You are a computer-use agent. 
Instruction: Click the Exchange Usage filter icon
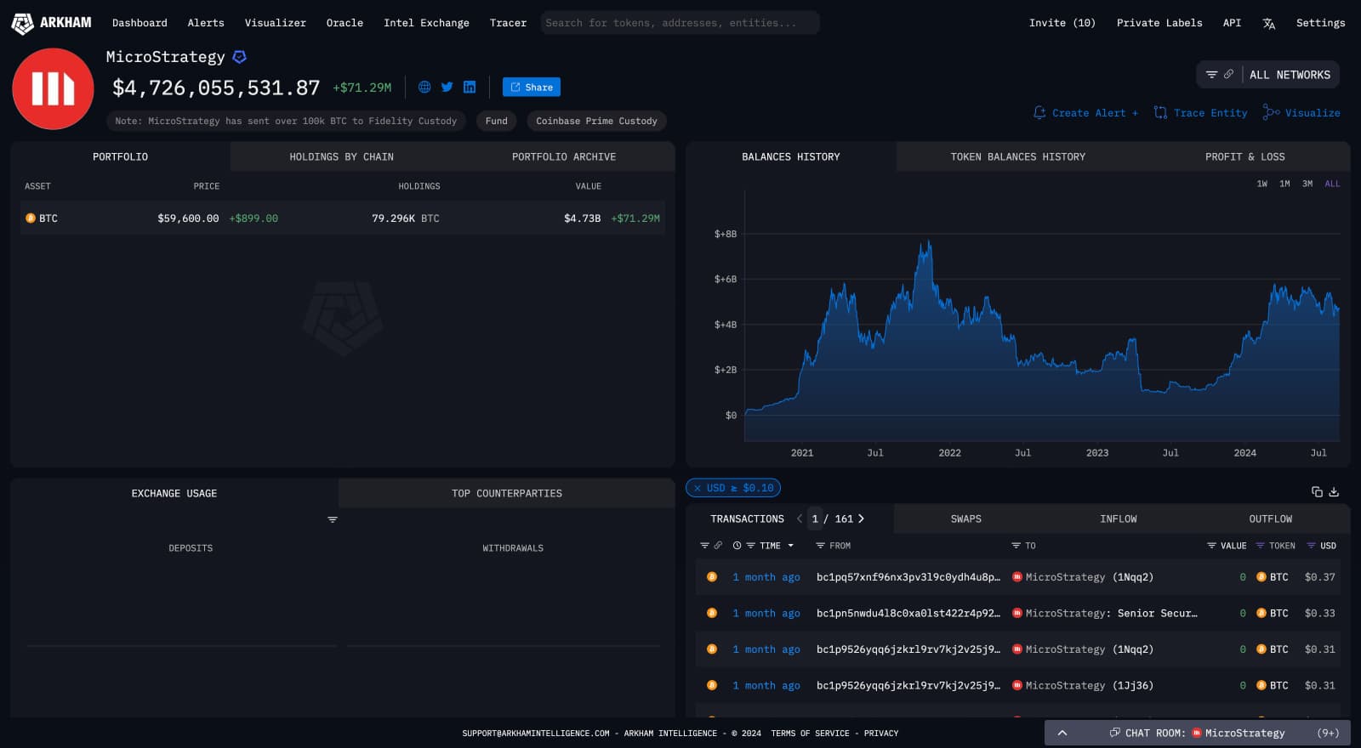(333, 519)
